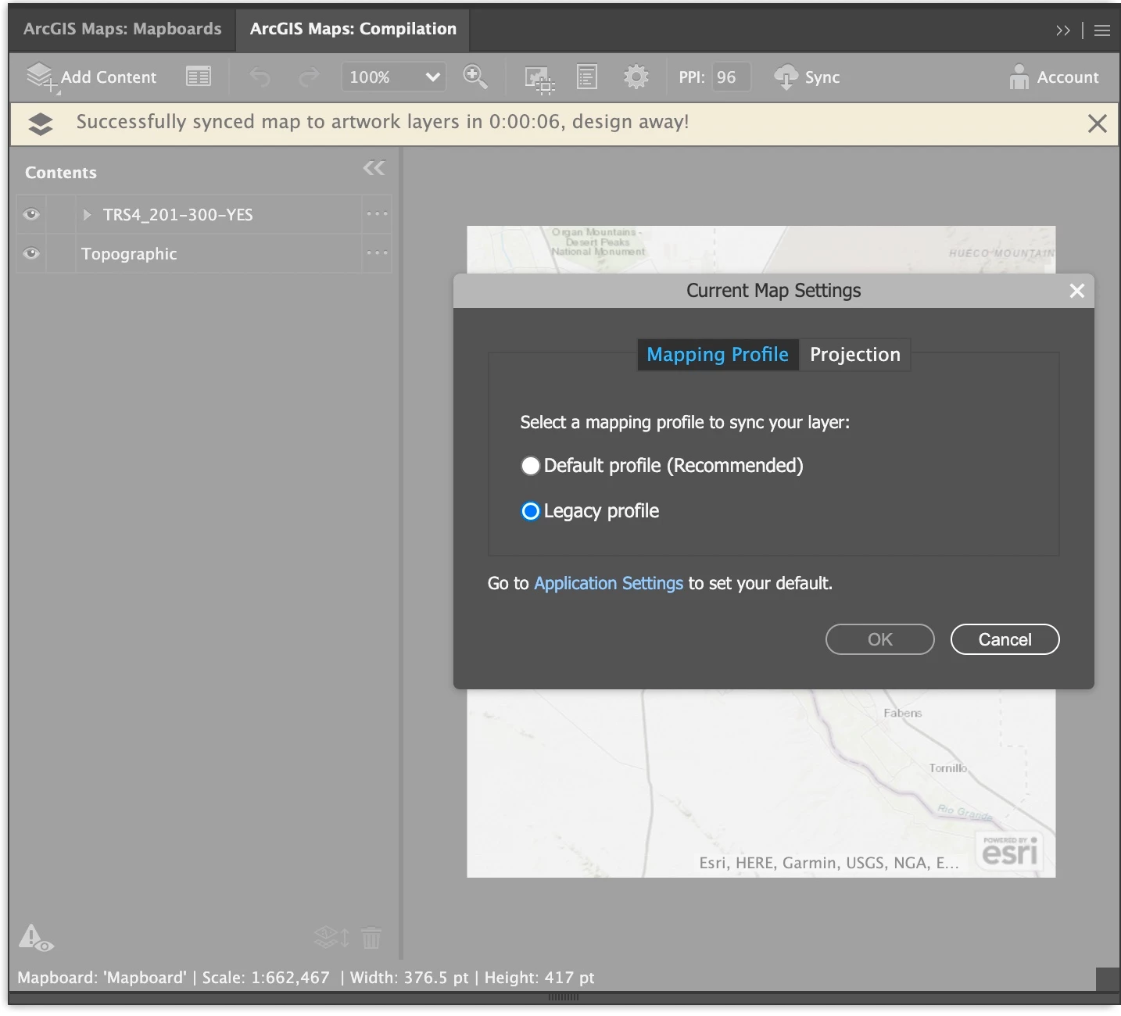Close the Current Map Settings dialog
This screenshot has height=1016, width=1121.
[x=1077, y=291]
